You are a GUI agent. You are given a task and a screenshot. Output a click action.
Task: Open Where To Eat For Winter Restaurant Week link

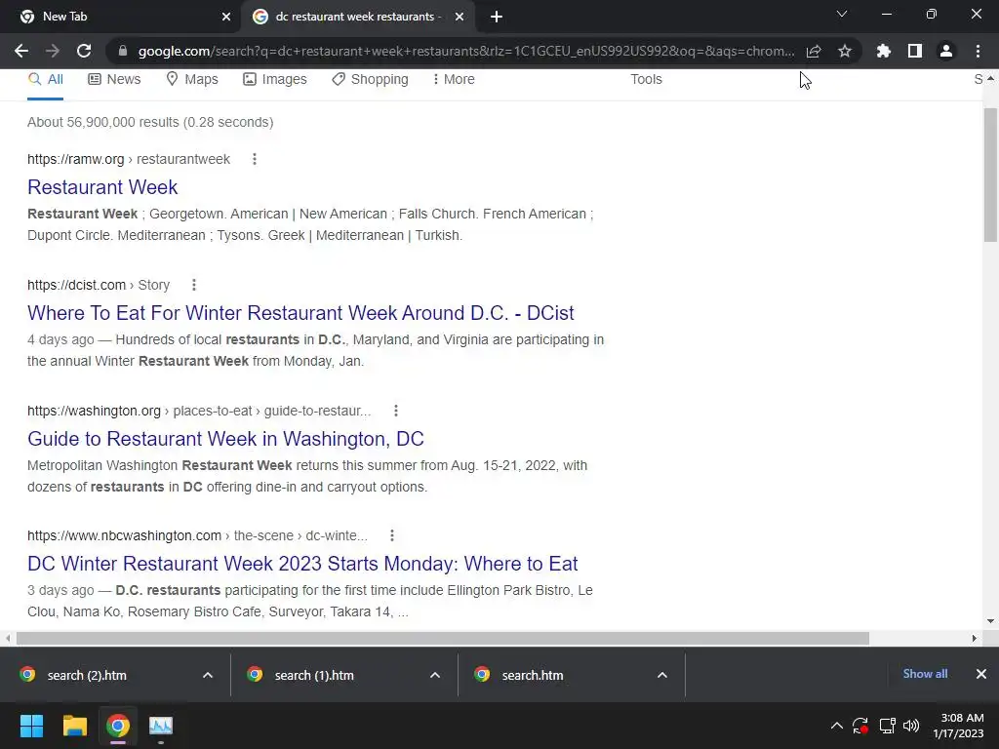300,313
